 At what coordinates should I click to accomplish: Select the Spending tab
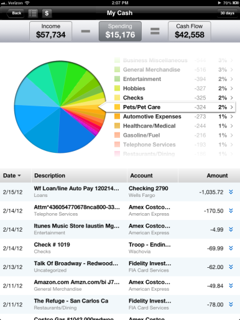tap(120, 31)
